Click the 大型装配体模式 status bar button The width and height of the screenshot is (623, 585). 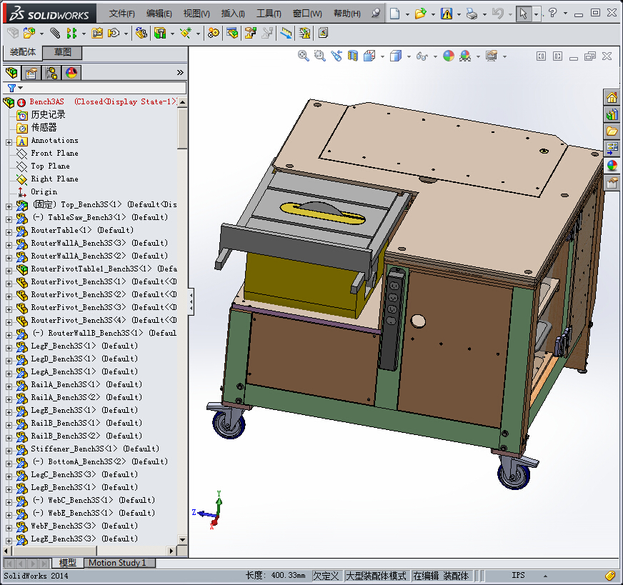(376, 576)
